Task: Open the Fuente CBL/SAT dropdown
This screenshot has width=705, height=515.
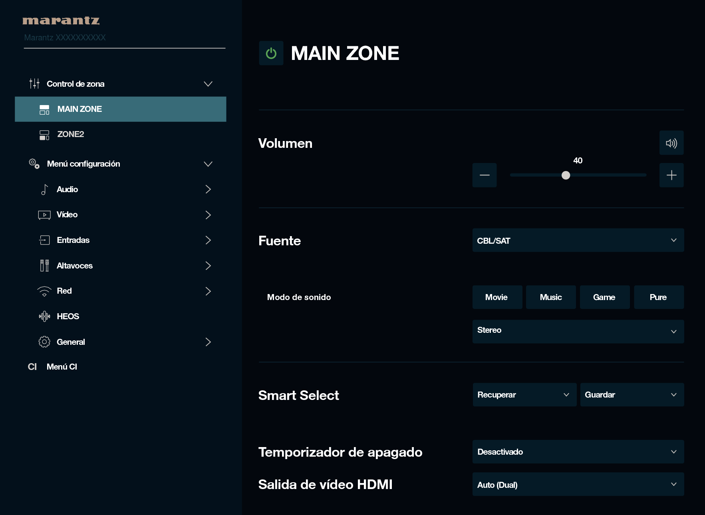Action: (578, 241)
